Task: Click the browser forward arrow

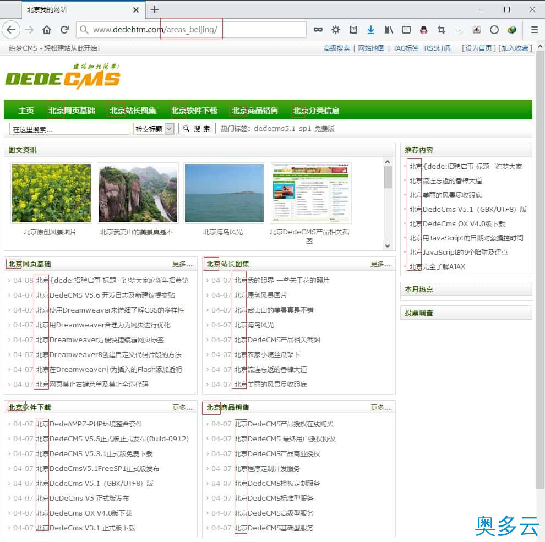Action: [x=30, y=30]
